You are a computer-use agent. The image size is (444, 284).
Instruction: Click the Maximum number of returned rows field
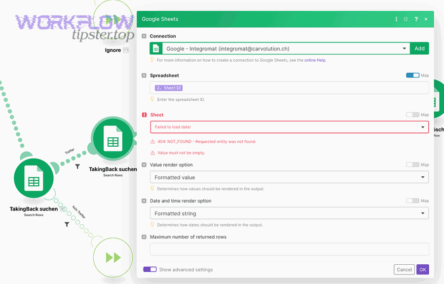tap(290, 249)
